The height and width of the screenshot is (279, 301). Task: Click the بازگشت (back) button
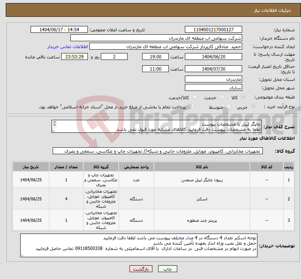(x=141, y=269)
